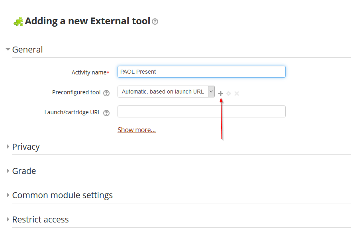This screenshot has width=351, height=240.
Task: Expand the Privacy section
Action: pyautogui.click(x=8, y=146)
